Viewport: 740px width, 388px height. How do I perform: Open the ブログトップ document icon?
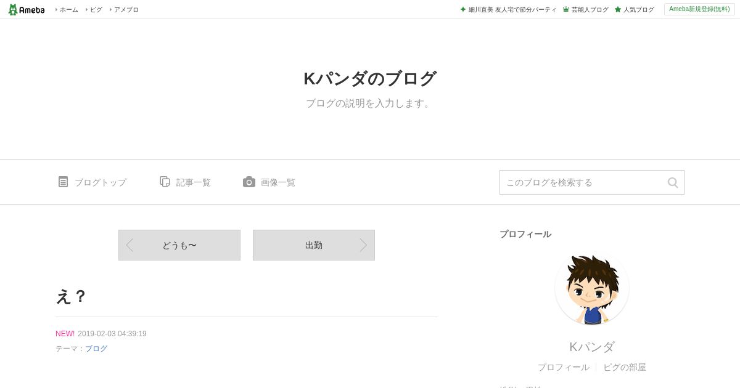tap(63, 182)
